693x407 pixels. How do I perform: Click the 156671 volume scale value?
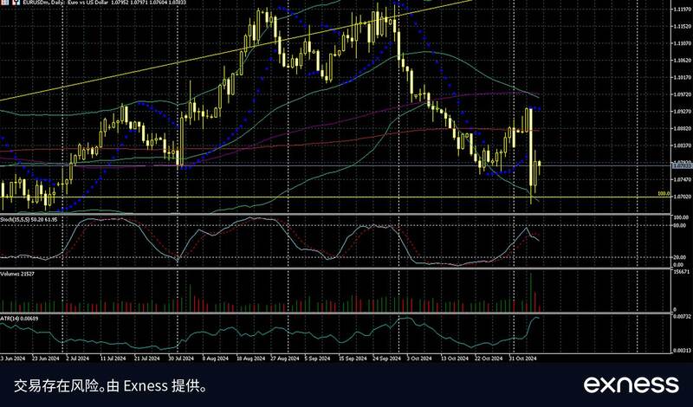click(682, 271)
